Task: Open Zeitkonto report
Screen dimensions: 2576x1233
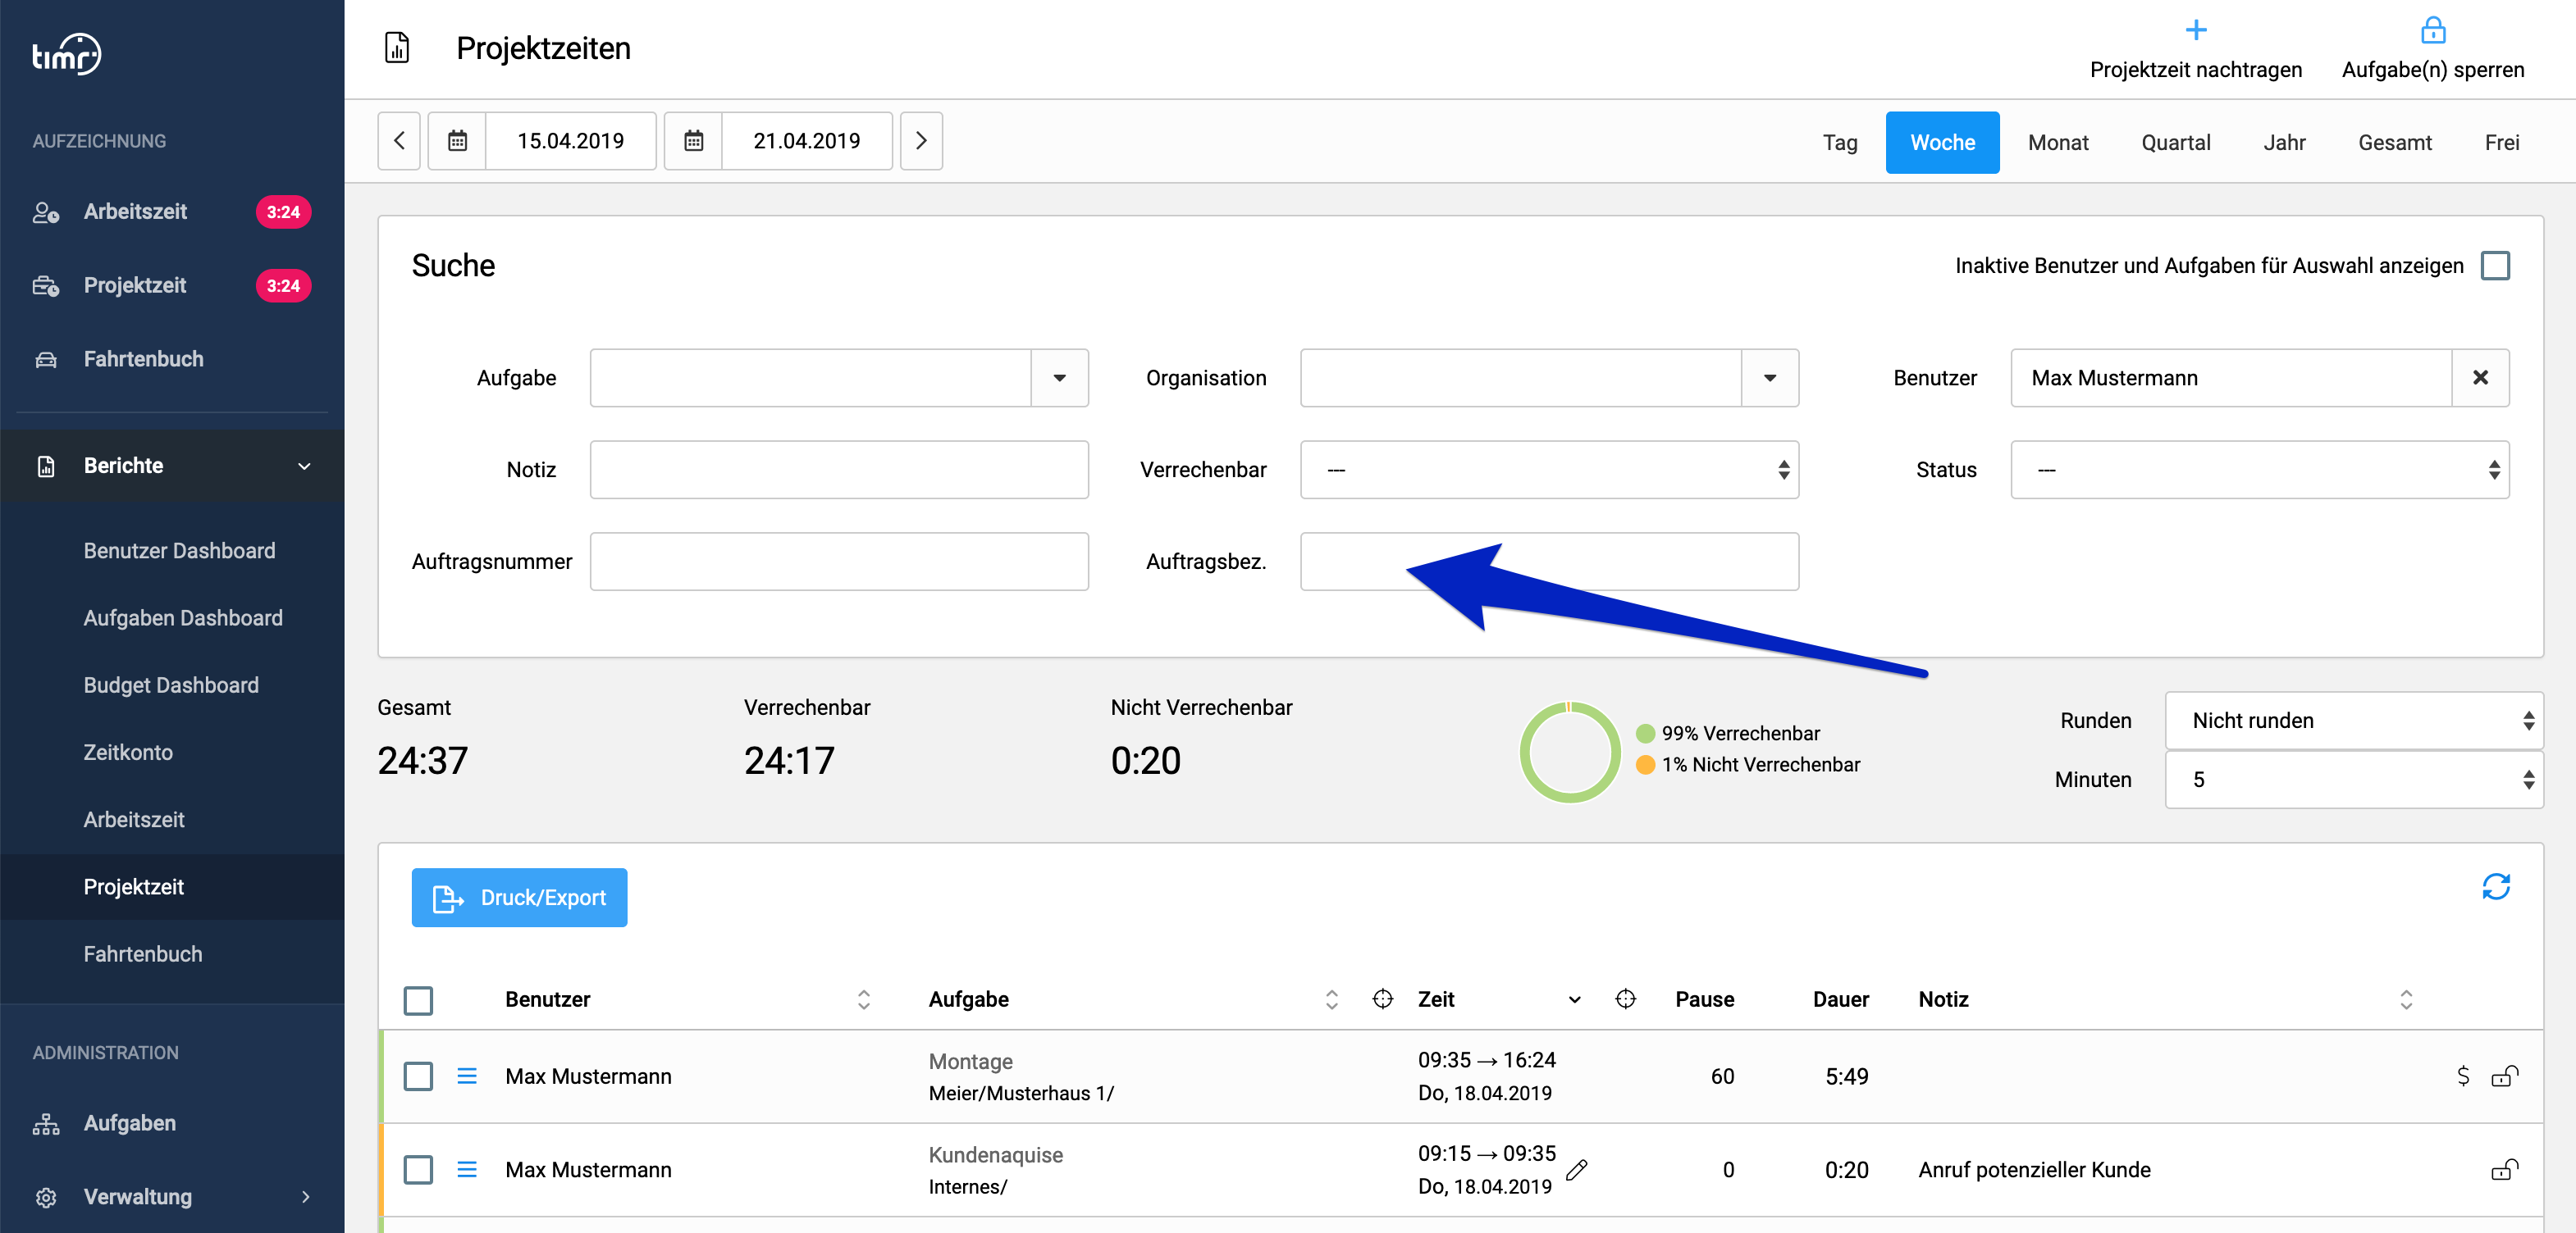Action: pos(128,753)
